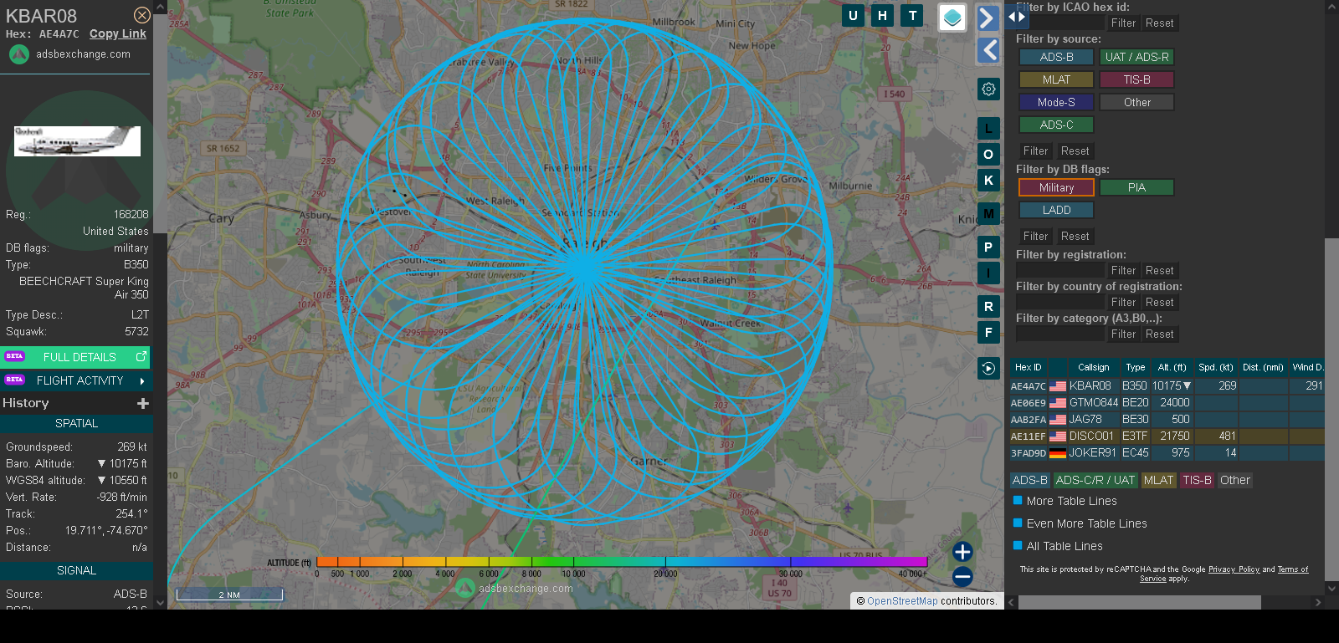Zoom out the map with minus
The width and height of the screenshot is (1339, 643).
point(962,577)
